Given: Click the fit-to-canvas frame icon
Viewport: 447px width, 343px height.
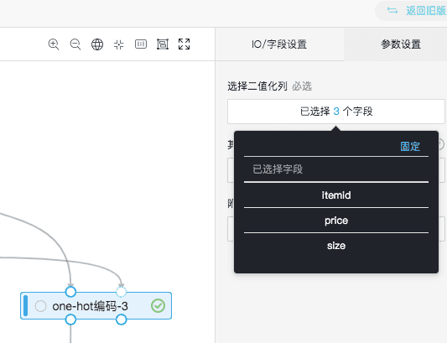Looking at the screenshot, I should tap(163, 44).
